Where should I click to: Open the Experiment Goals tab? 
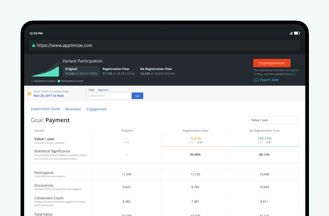click(45, 109)
